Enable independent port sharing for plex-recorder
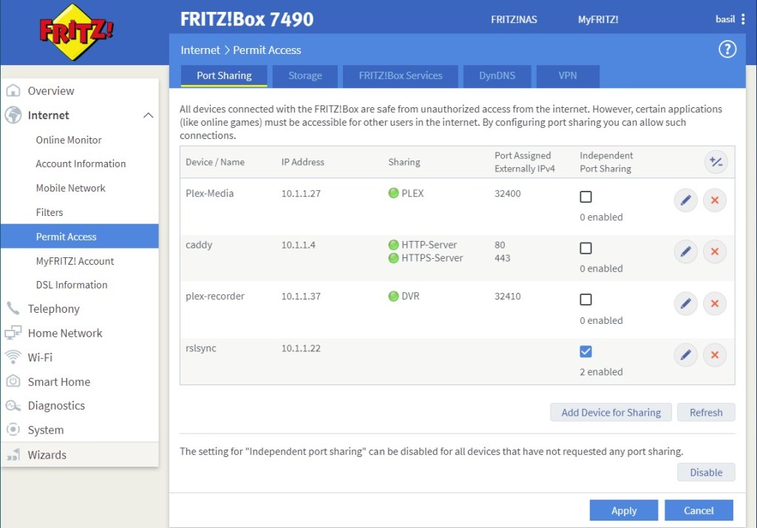Screen dimensions: 757x528 coord(585,299)
